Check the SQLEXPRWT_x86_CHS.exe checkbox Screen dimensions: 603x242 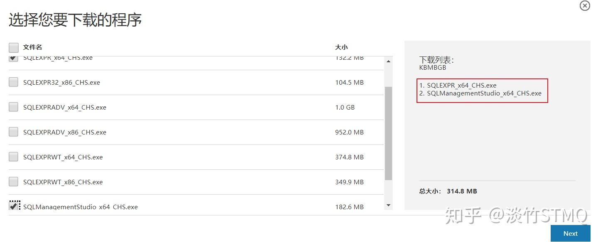coord(14,182)
